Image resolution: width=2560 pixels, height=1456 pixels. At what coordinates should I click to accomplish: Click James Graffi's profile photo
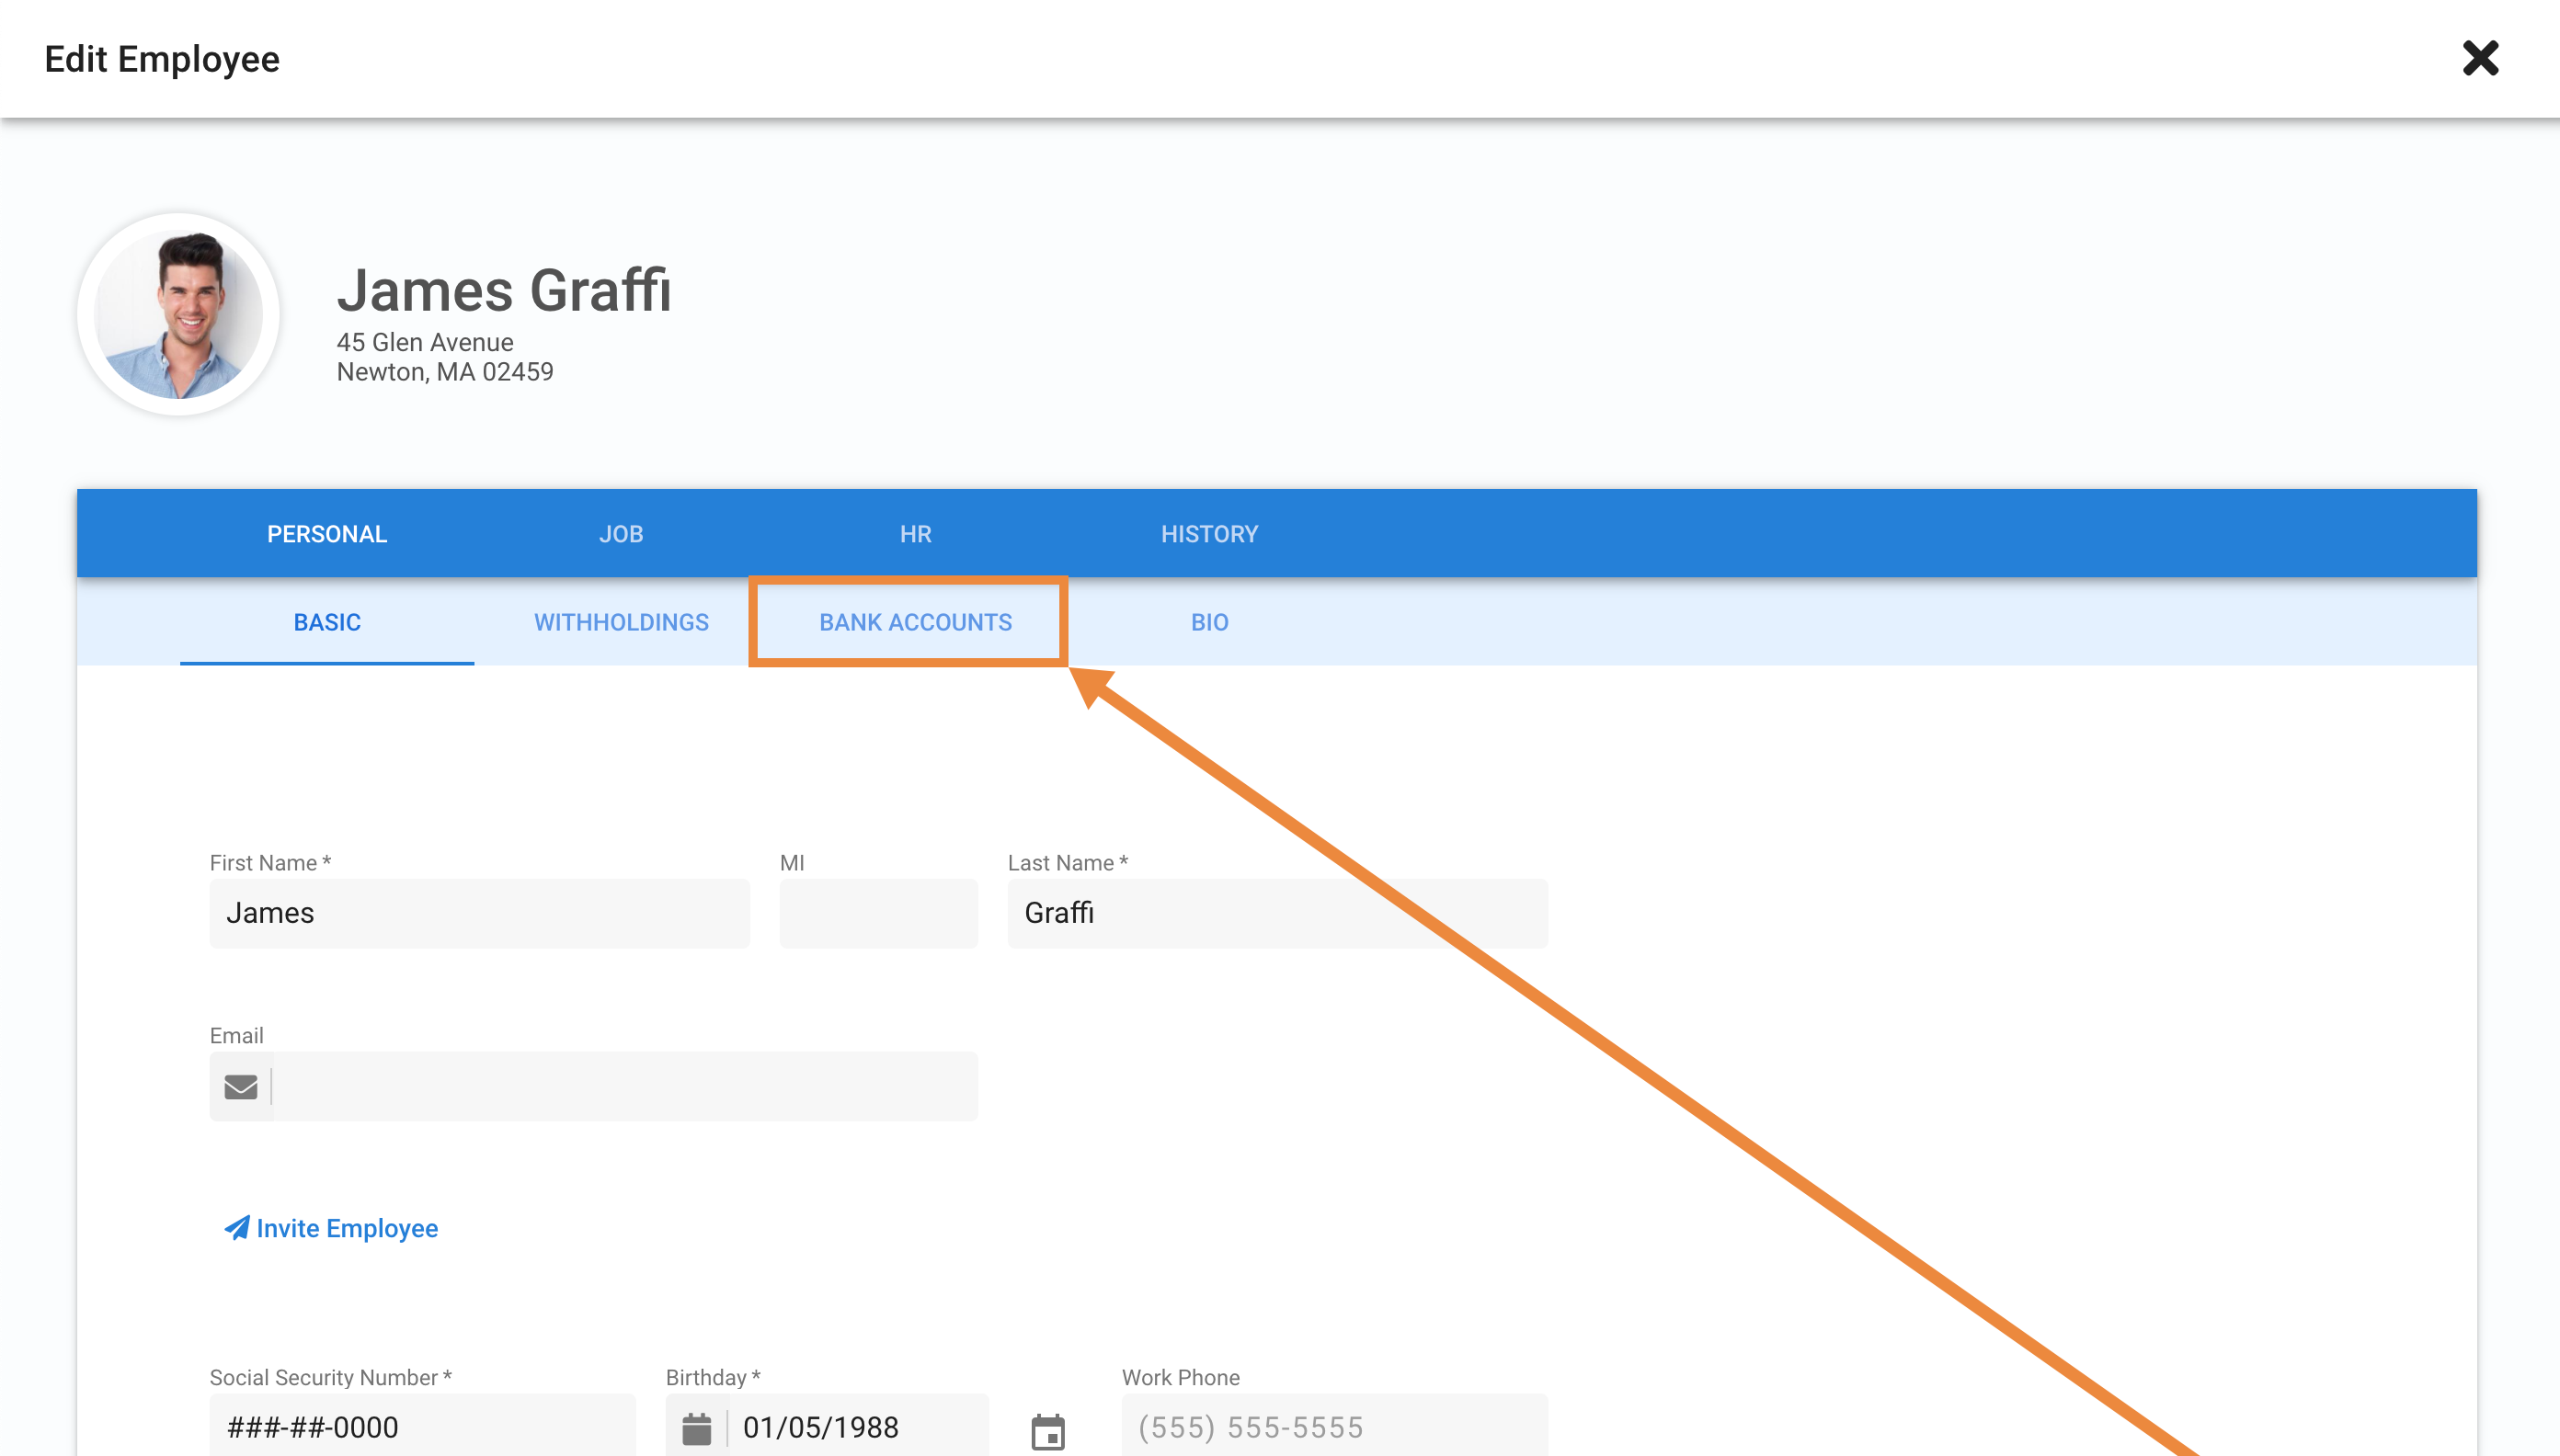point(178,314)
